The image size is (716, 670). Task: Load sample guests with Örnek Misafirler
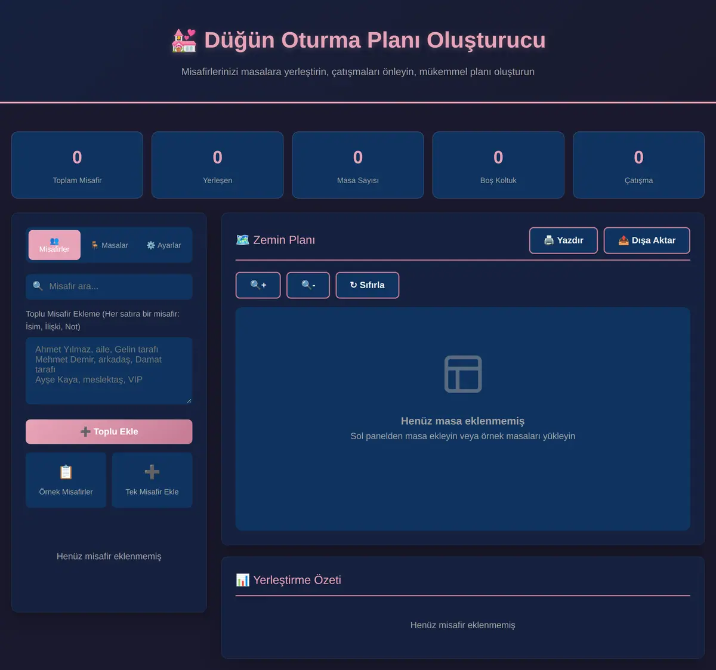tap(66, 480)
